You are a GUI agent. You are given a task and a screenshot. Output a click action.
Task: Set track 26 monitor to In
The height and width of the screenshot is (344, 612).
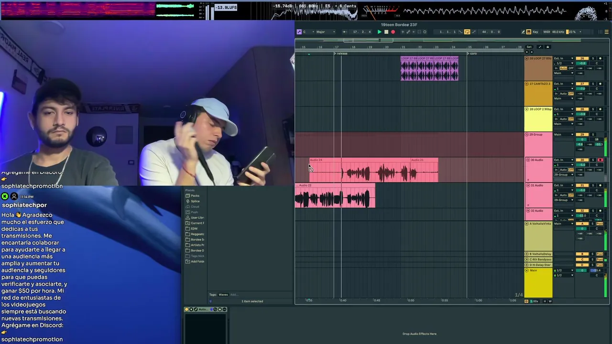tap(556, 68)
